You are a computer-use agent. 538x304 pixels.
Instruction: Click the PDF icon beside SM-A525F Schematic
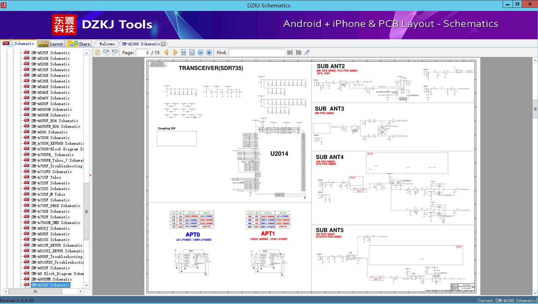[27, 53]
